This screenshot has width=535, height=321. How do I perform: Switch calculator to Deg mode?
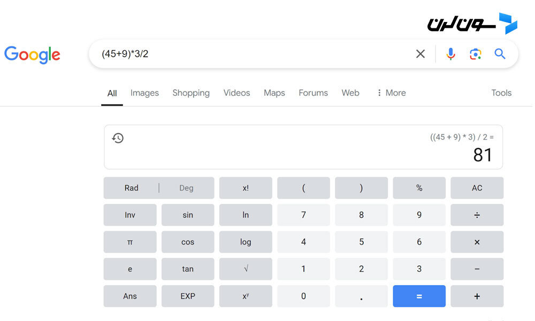point(186,188)
